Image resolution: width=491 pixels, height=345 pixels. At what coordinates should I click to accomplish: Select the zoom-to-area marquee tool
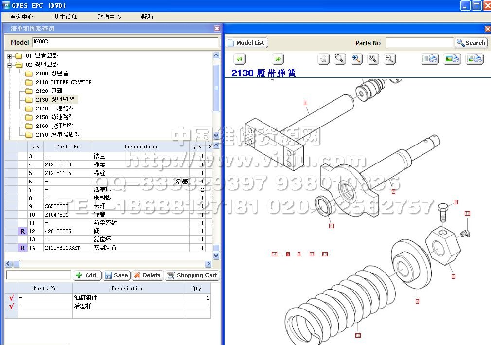pyautogui.click(x=340, y=59)
